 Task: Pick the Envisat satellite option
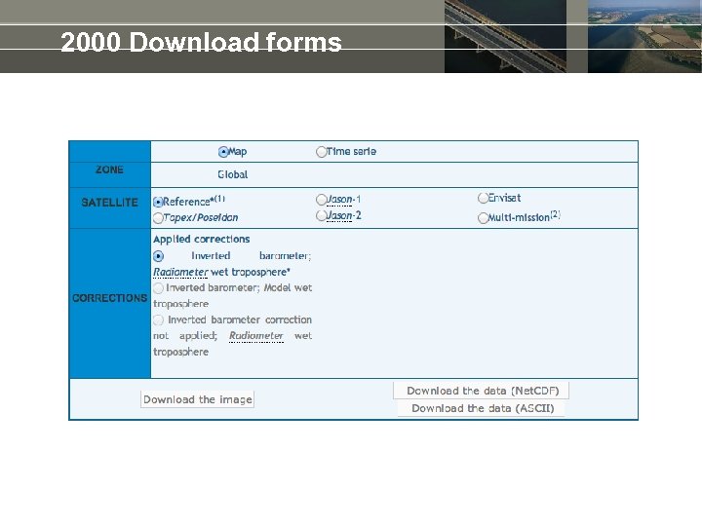point(483,198)
